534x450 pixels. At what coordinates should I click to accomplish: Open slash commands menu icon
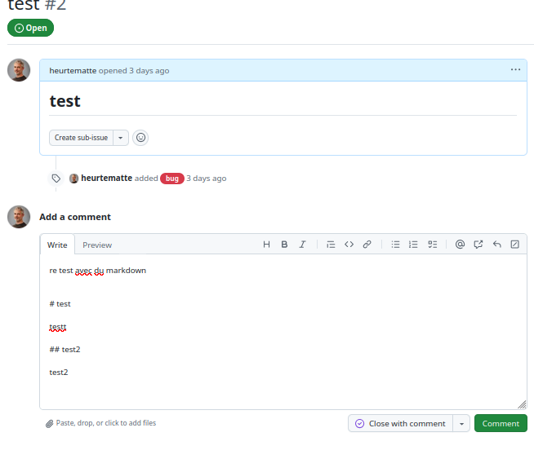(x=514, y=245)
